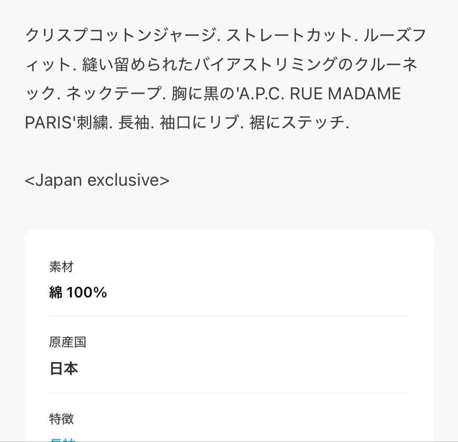Click the '<Japan exclusive>' text

point(97,180)
